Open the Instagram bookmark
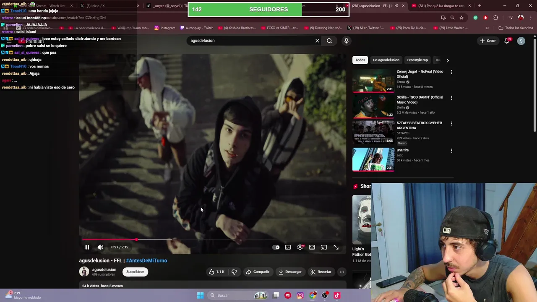The height and width of the screenshot is (302, 537). click(165, 28)
